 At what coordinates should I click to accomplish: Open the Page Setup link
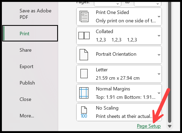pos(149,126)
